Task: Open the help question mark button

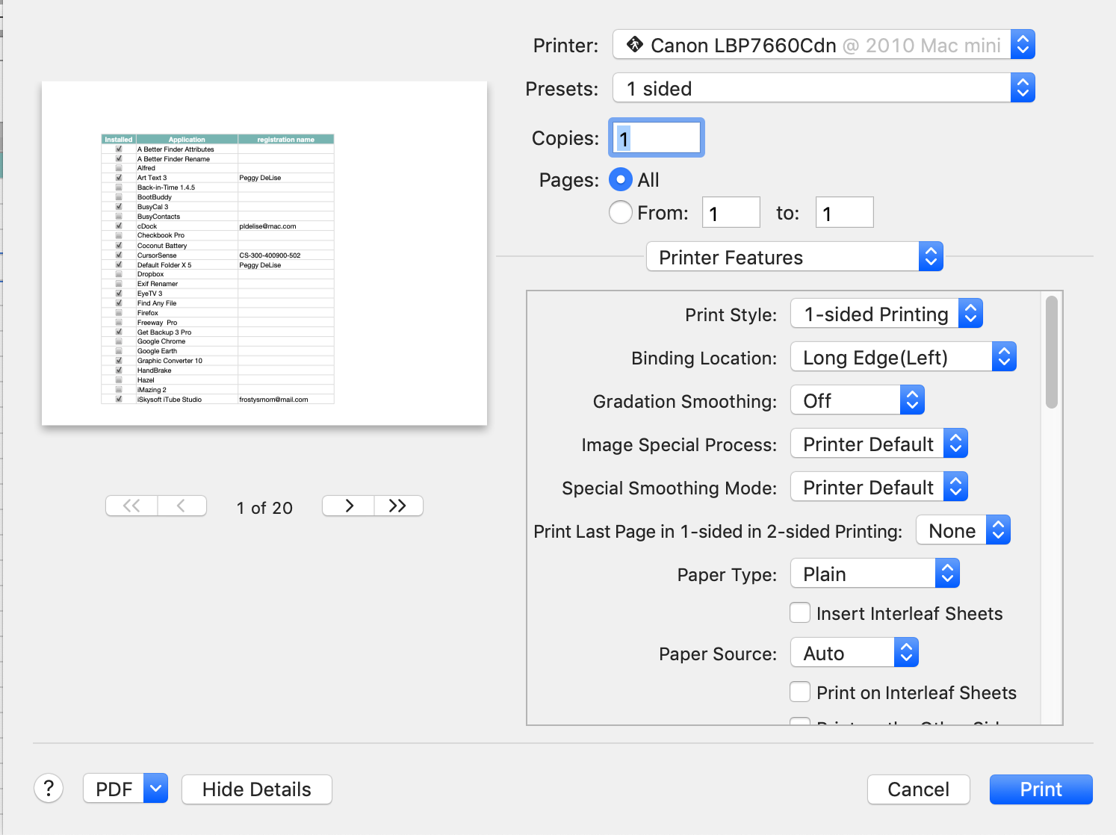Action: [x=49, y=788]
